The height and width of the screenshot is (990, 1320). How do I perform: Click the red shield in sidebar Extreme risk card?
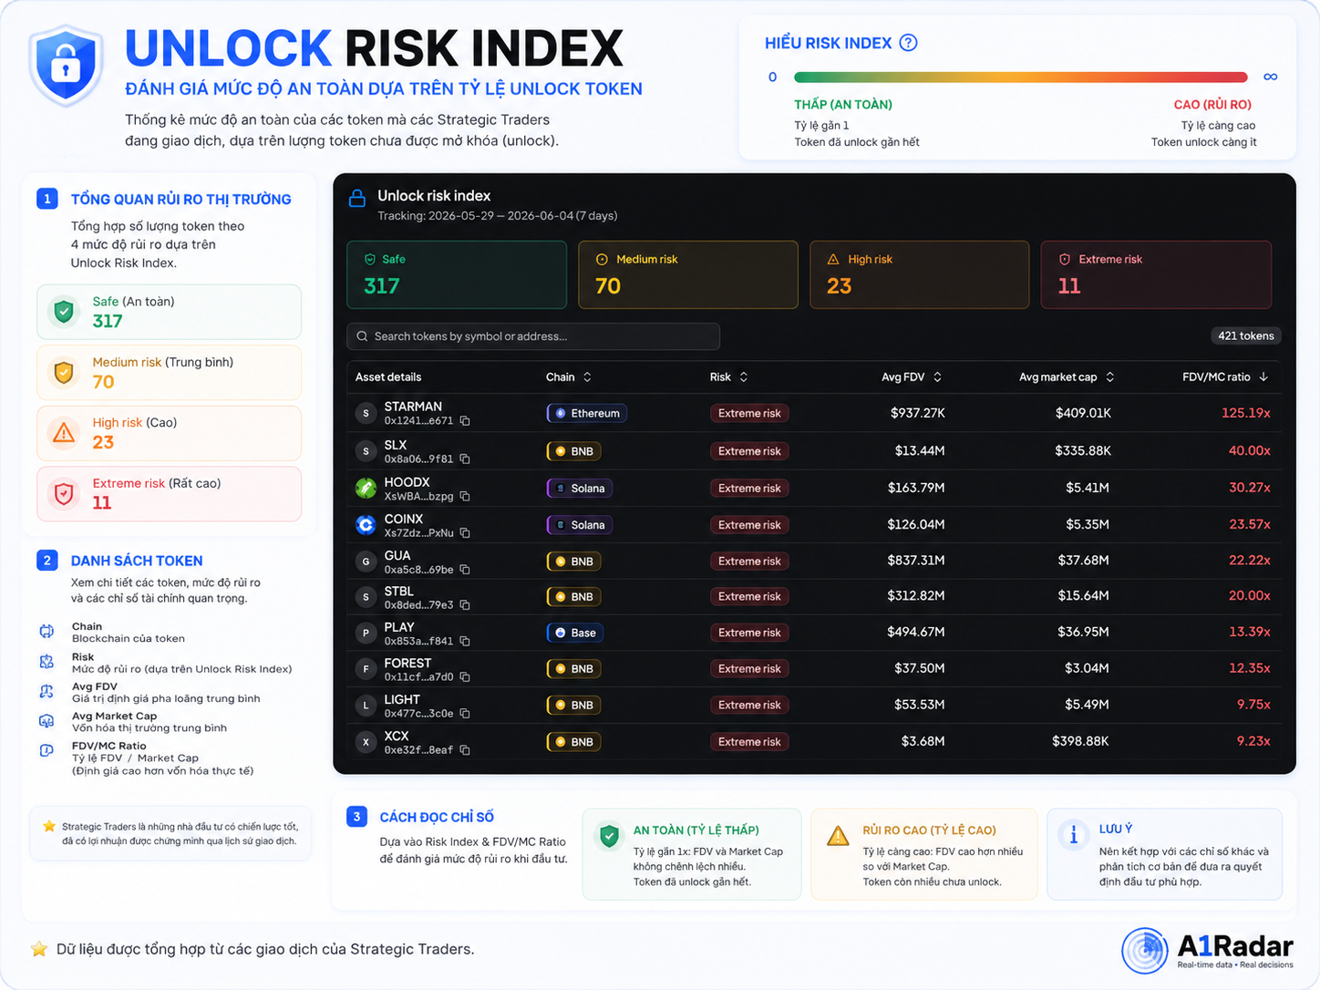[64, 494]
